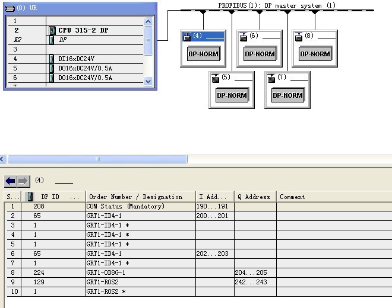Image resolution: width=392 pixels, height=308 pixels.
Task: Select the DP slave (5) station icon
Action: 215,78
